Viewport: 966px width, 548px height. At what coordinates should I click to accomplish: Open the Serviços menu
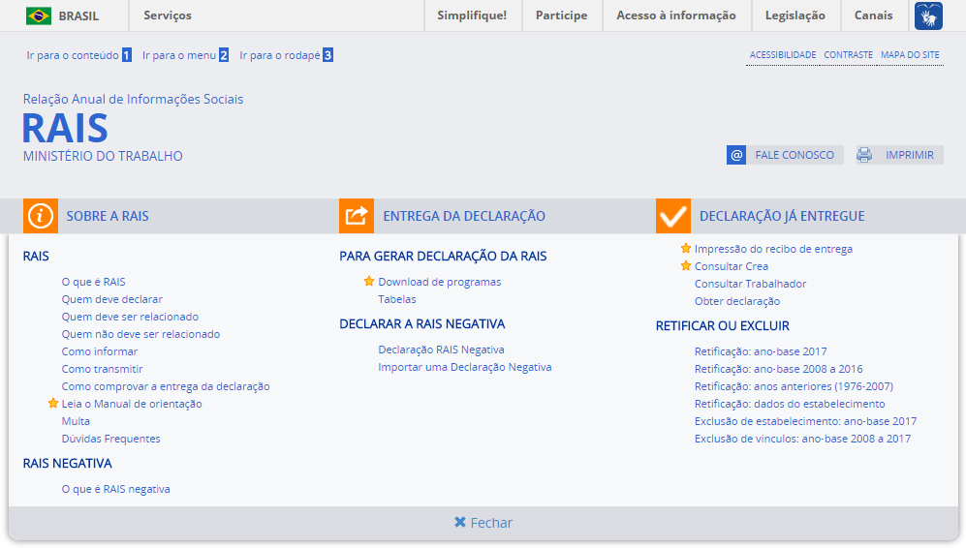tap(168, 15)
